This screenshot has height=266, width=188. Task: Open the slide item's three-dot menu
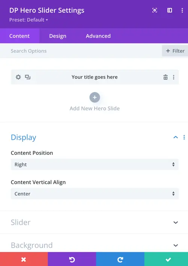click(x=174, y=77)
